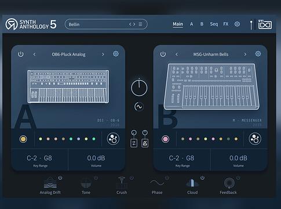
Task: Click layer A Key Range value C-2 - G8
Action: [x=39, y=158]
